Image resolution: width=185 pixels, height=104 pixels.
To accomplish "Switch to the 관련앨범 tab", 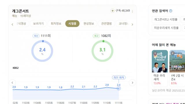I will click(106, 24).
